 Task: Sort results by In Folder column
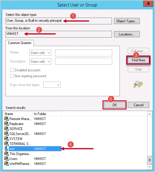pos(47,114)
